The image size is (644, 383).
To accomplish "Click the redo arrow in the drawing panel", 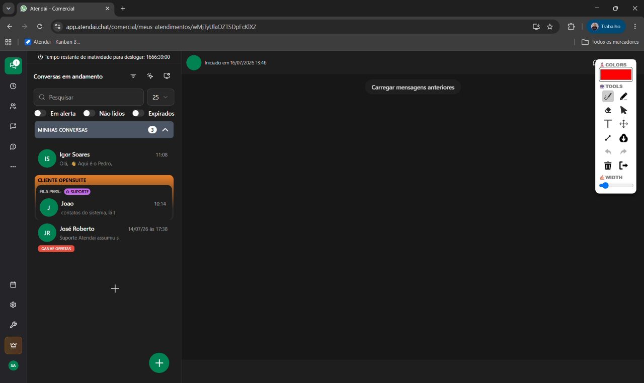I will click(x=623, y=151).
